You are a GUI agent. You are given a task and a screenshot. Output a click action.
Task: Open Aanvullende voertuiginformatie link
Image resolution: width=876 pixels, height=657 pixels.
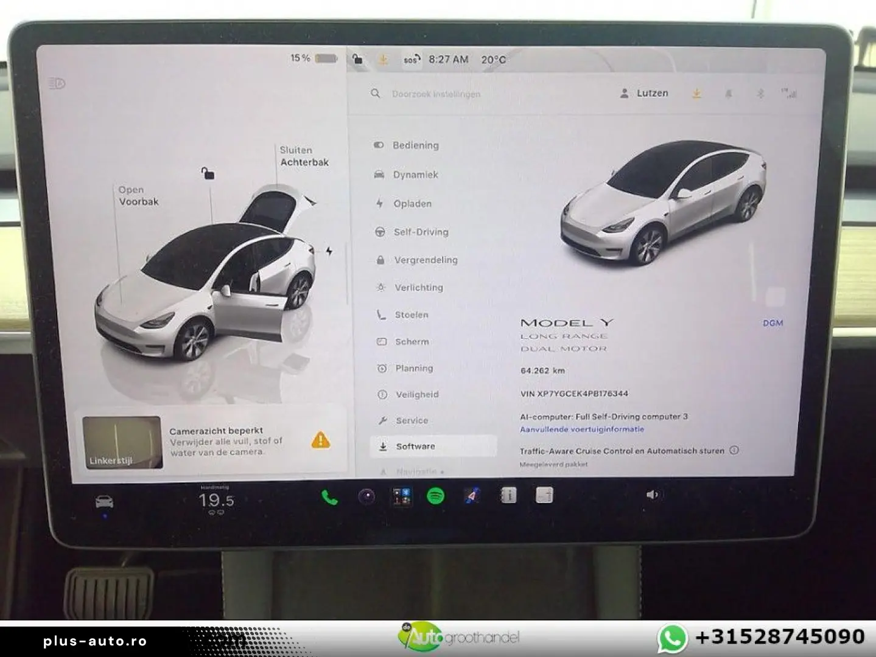point(582,429)
